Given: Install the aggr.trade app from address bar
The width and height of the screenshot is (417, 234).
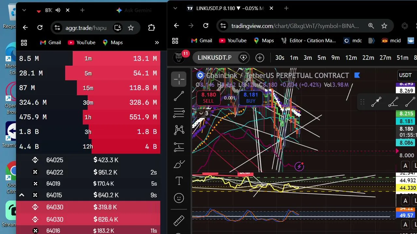Looking at the screenshot, I should [x=117, y=28].
